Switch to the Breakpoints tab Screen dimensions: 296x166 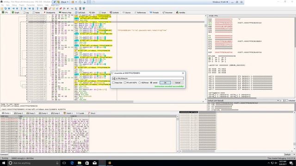(49, 12)
